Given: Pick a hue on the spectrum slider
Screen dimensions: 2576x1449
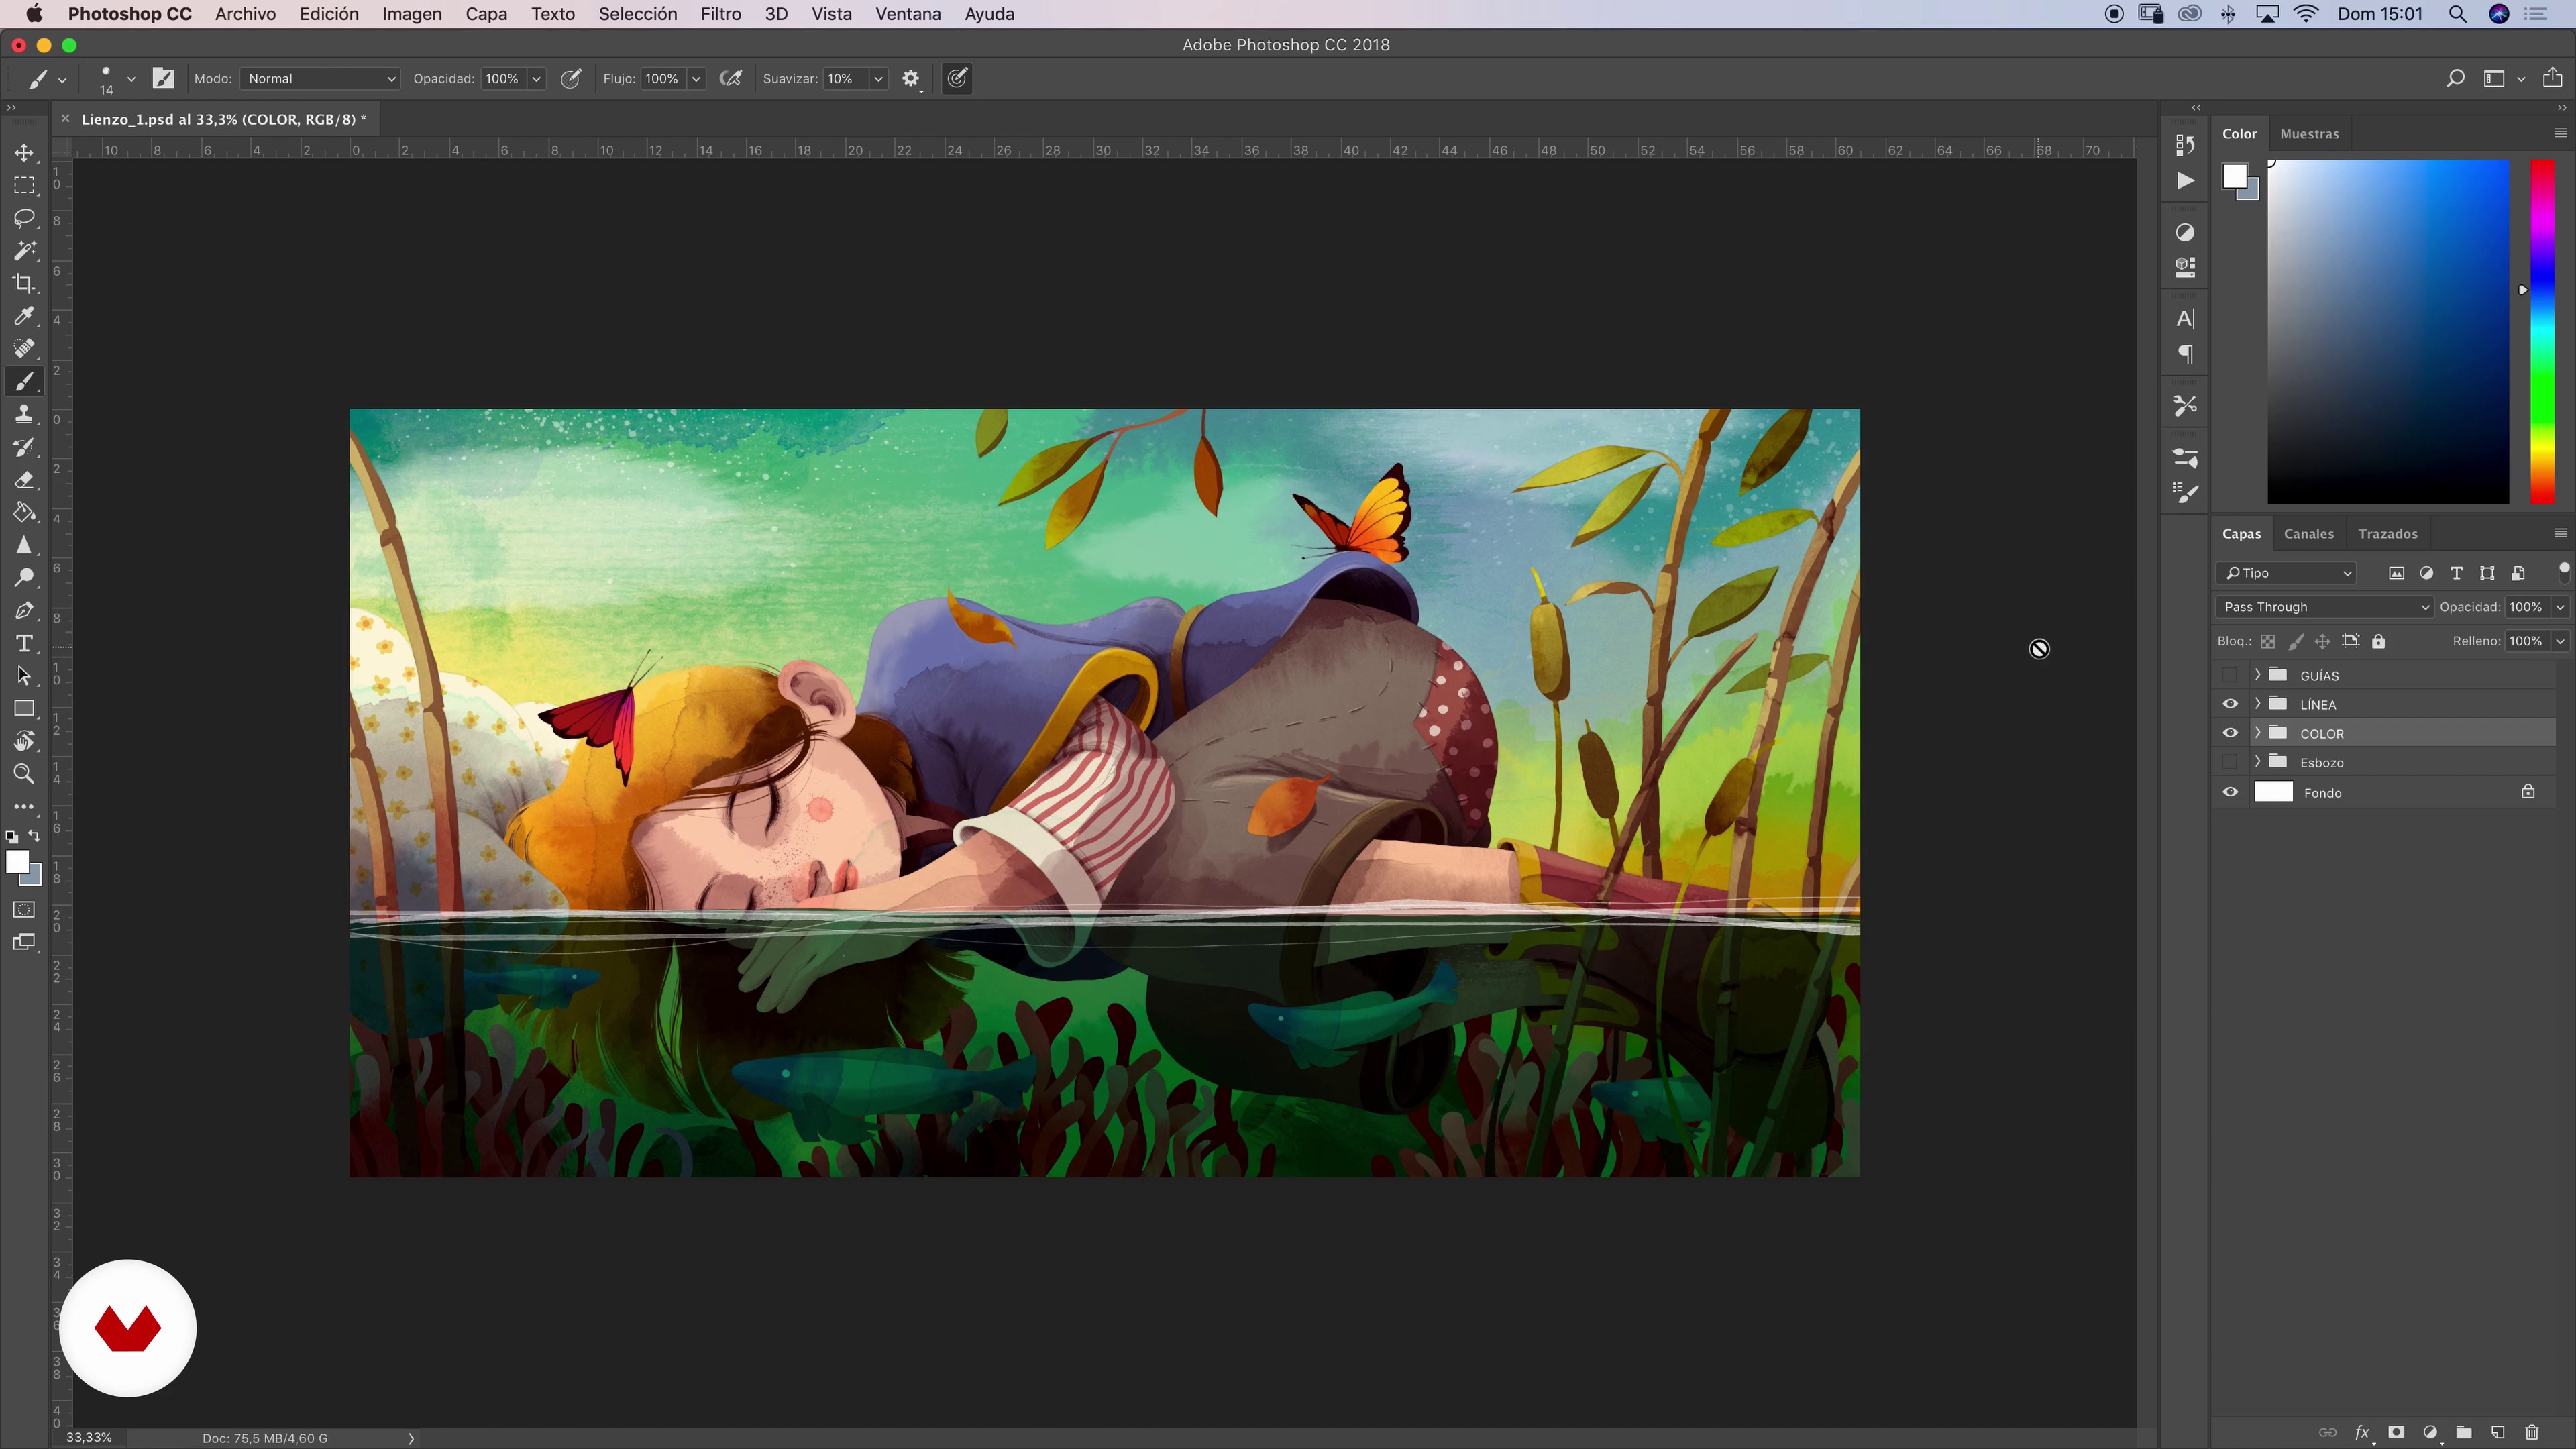Looking at the screenshot, I should (2542, 331).
